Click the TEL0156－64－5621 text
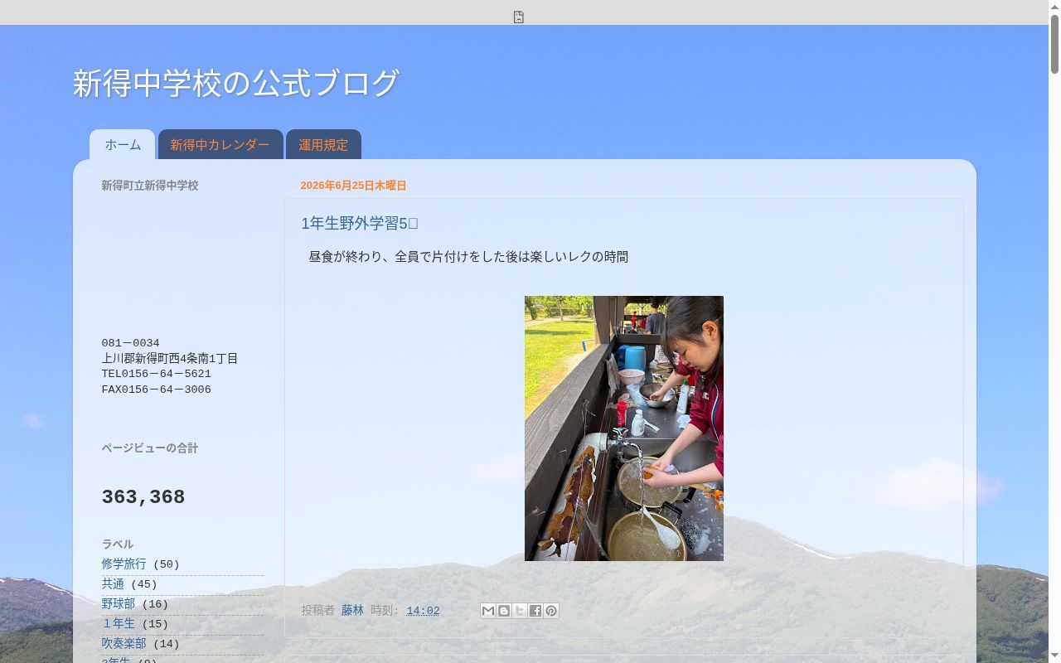Image resolution: width=1061 pixels, height=663 pixels. tap(157, 374)
